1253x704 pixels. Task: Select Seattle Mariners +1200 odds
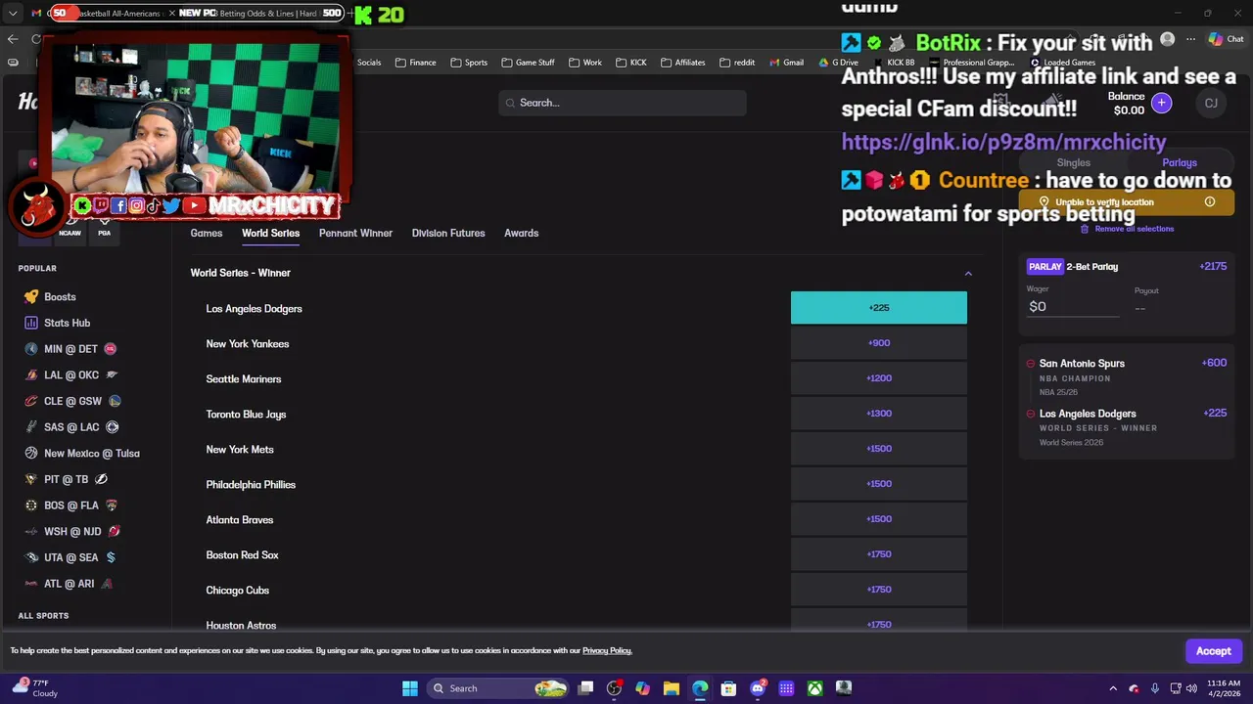point(879,378)
